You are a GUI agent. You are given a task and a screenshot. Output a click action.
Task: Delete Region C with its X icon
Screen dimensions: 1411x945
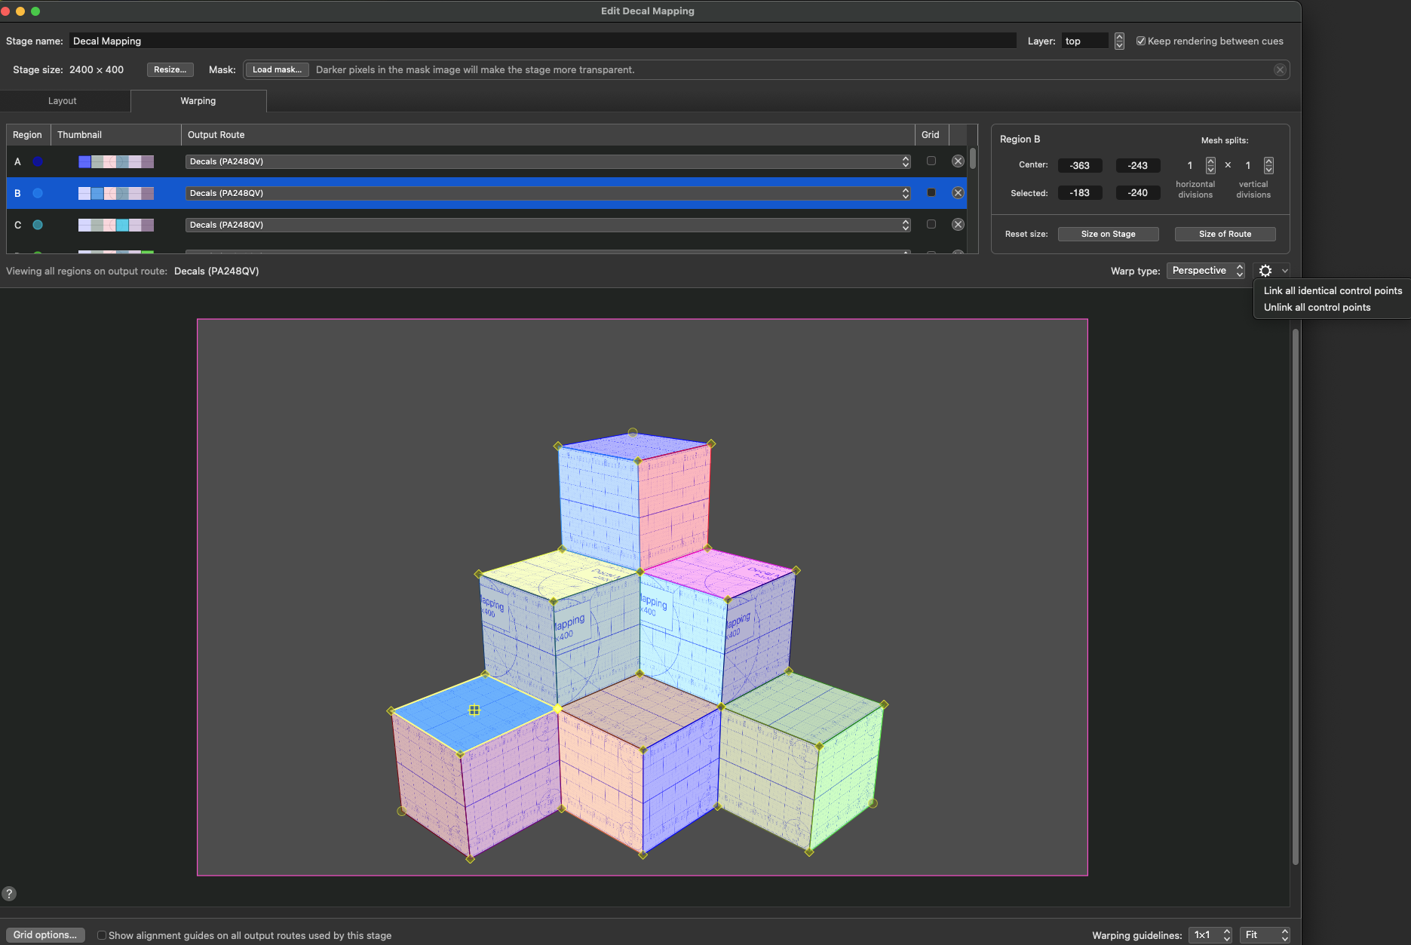tap(957, 224)
